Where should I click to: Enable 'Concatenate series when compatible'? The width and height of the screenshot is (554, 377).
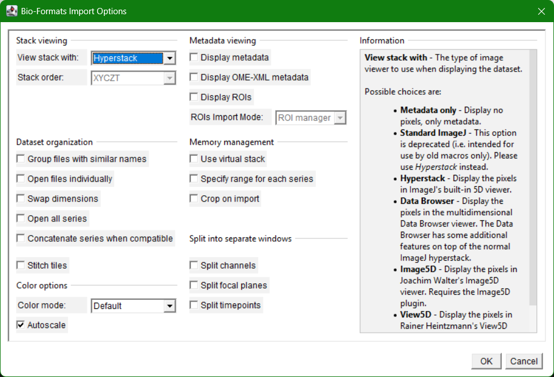coord(20,238)
